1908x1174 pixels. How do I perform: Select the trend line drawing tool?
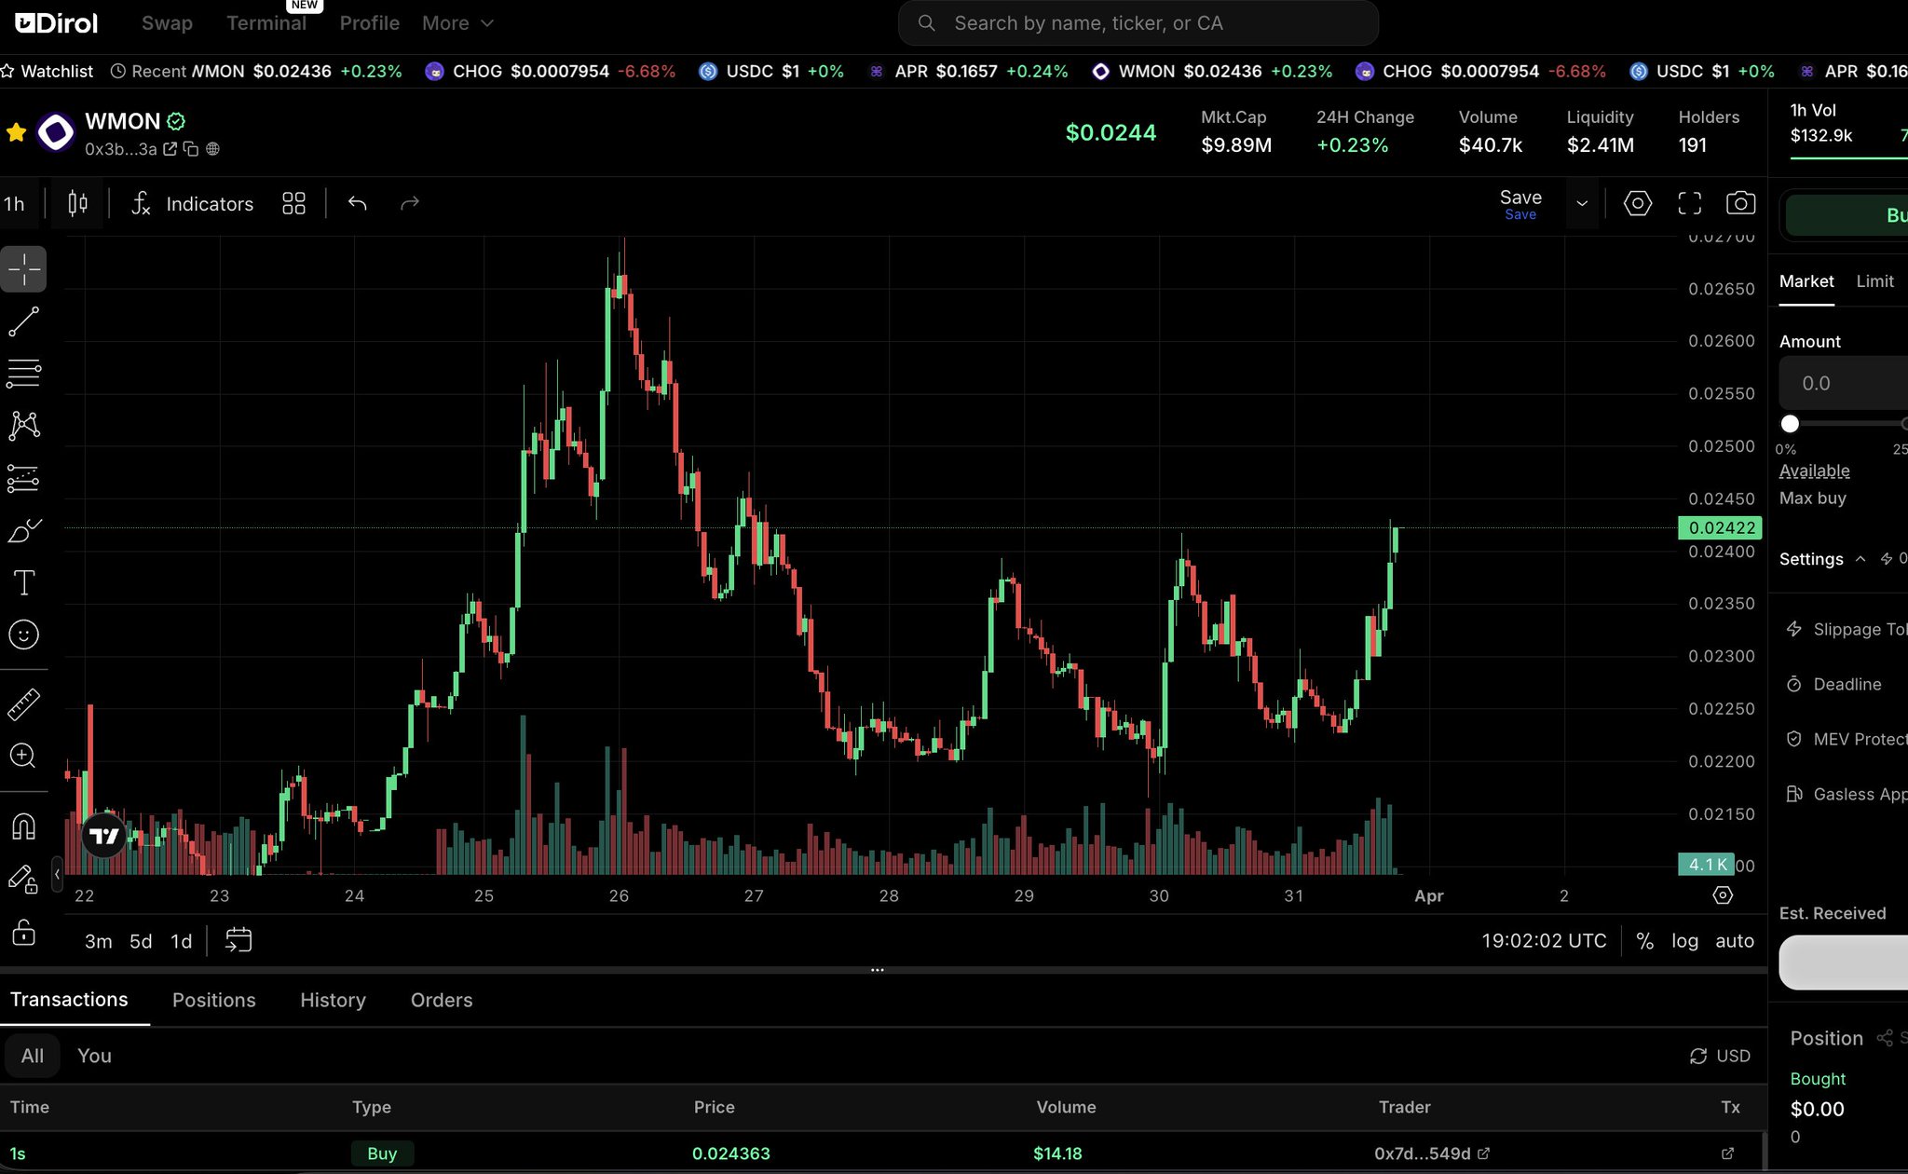click(x=23, y=322)
